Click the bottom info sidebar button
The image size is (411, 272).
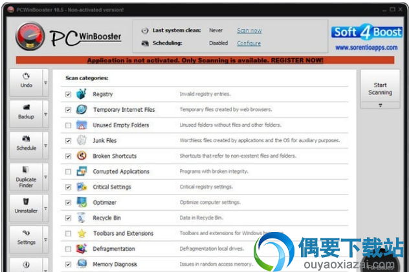click(26, 265)
